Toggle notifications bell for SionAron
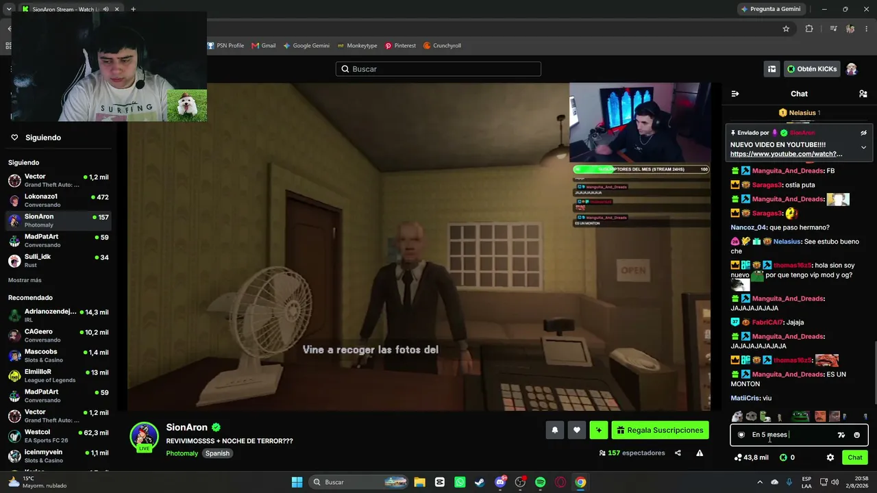Image resolution: width=877 pixels, height=493 pixels. (x=555, y=430)
